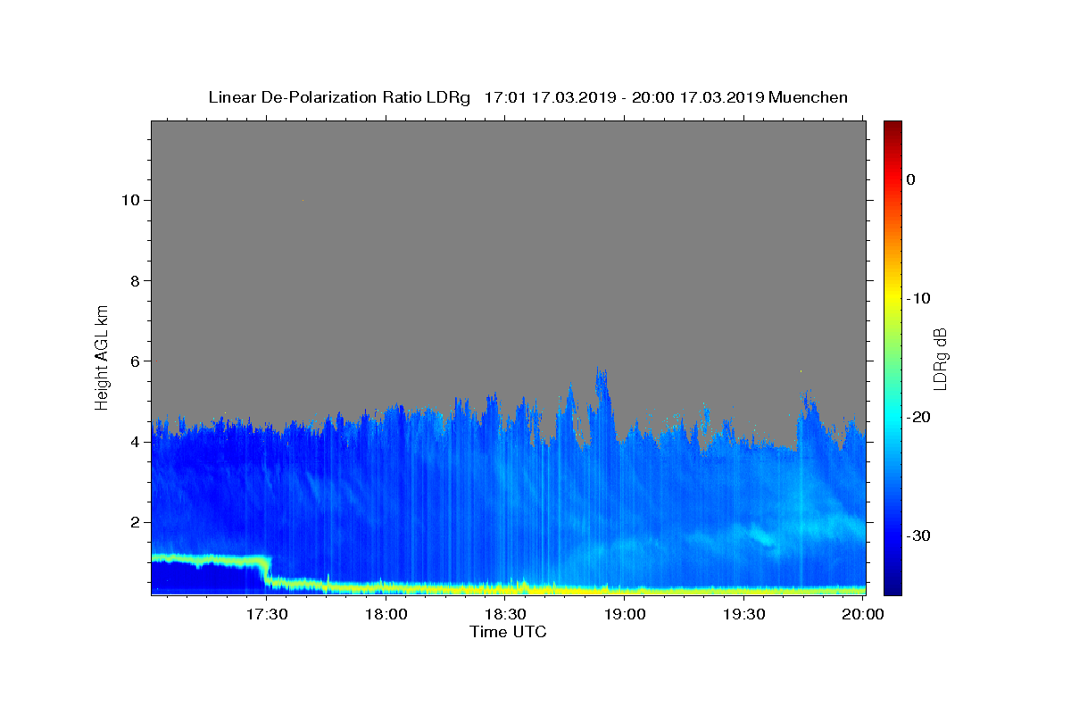Click the '20:00' time axis label

863,615
